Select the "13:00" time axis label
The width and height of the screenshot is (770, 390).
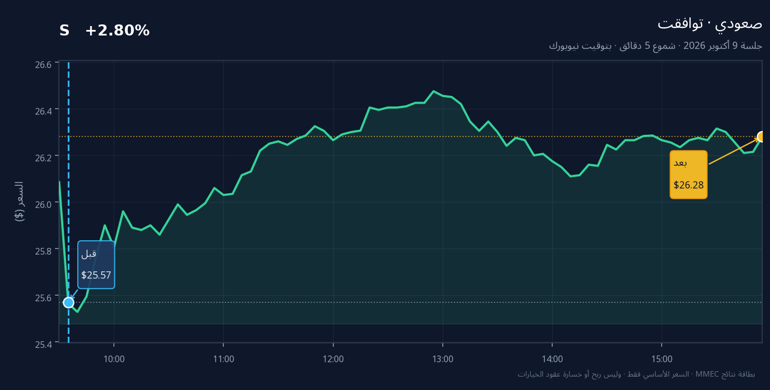443,359
